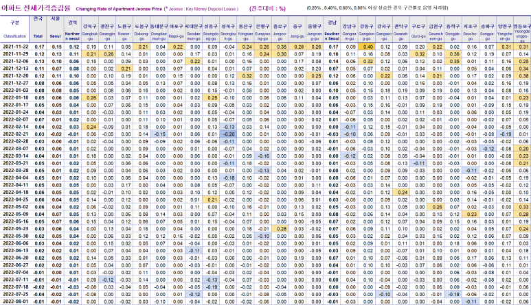Screen dimensions: 531x305
Task: Select the Jung-gu column header
Action: [297, 29]
